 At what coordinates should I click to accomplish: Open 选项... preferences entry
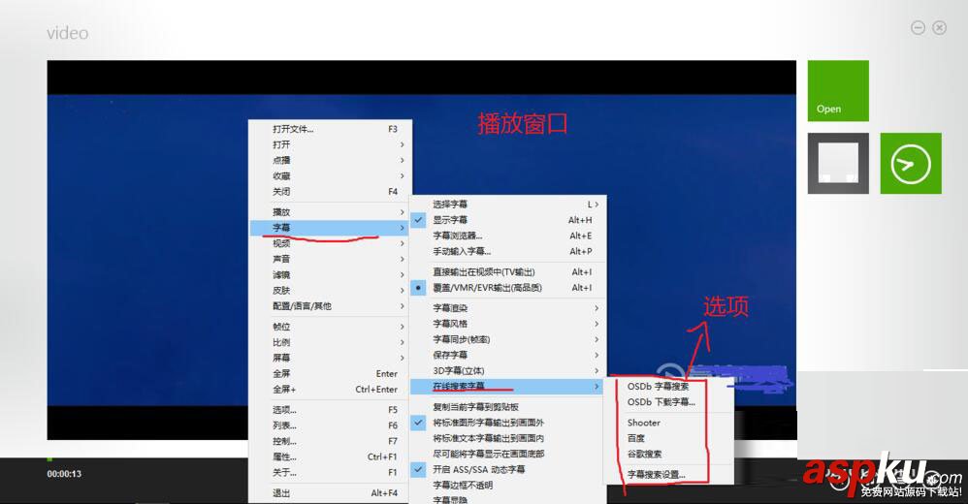[x=331, y=410]
